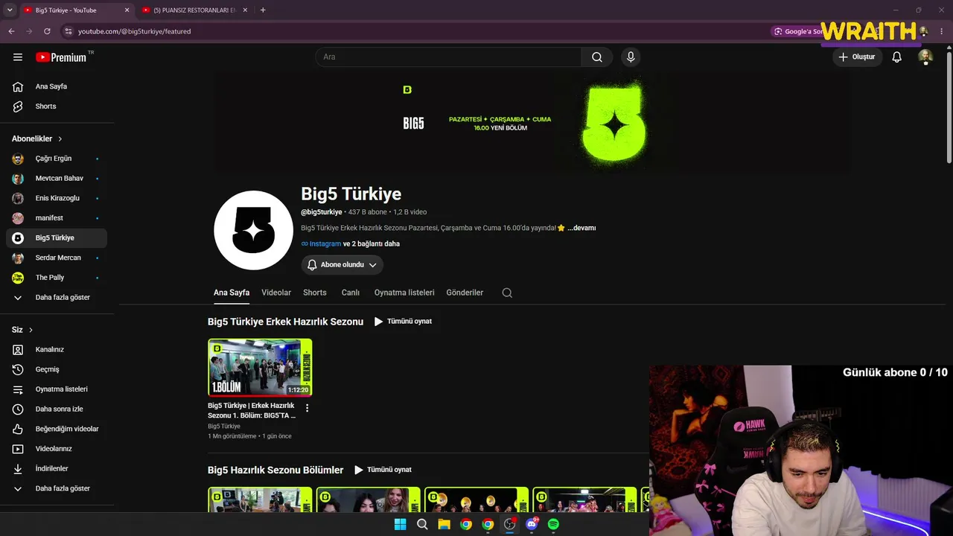Open the 've 2 bağlantı daha' links
This screenshot has width=953, height=536.
tap(372, 244)
